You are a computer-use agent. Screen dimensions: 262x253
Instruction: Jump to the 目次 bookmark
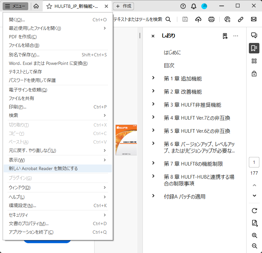(x=169, y=65)
